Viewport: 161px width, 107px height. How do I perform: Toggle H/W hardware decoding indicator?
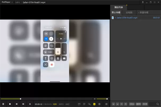pyautogui.click(x=55, y=104)
